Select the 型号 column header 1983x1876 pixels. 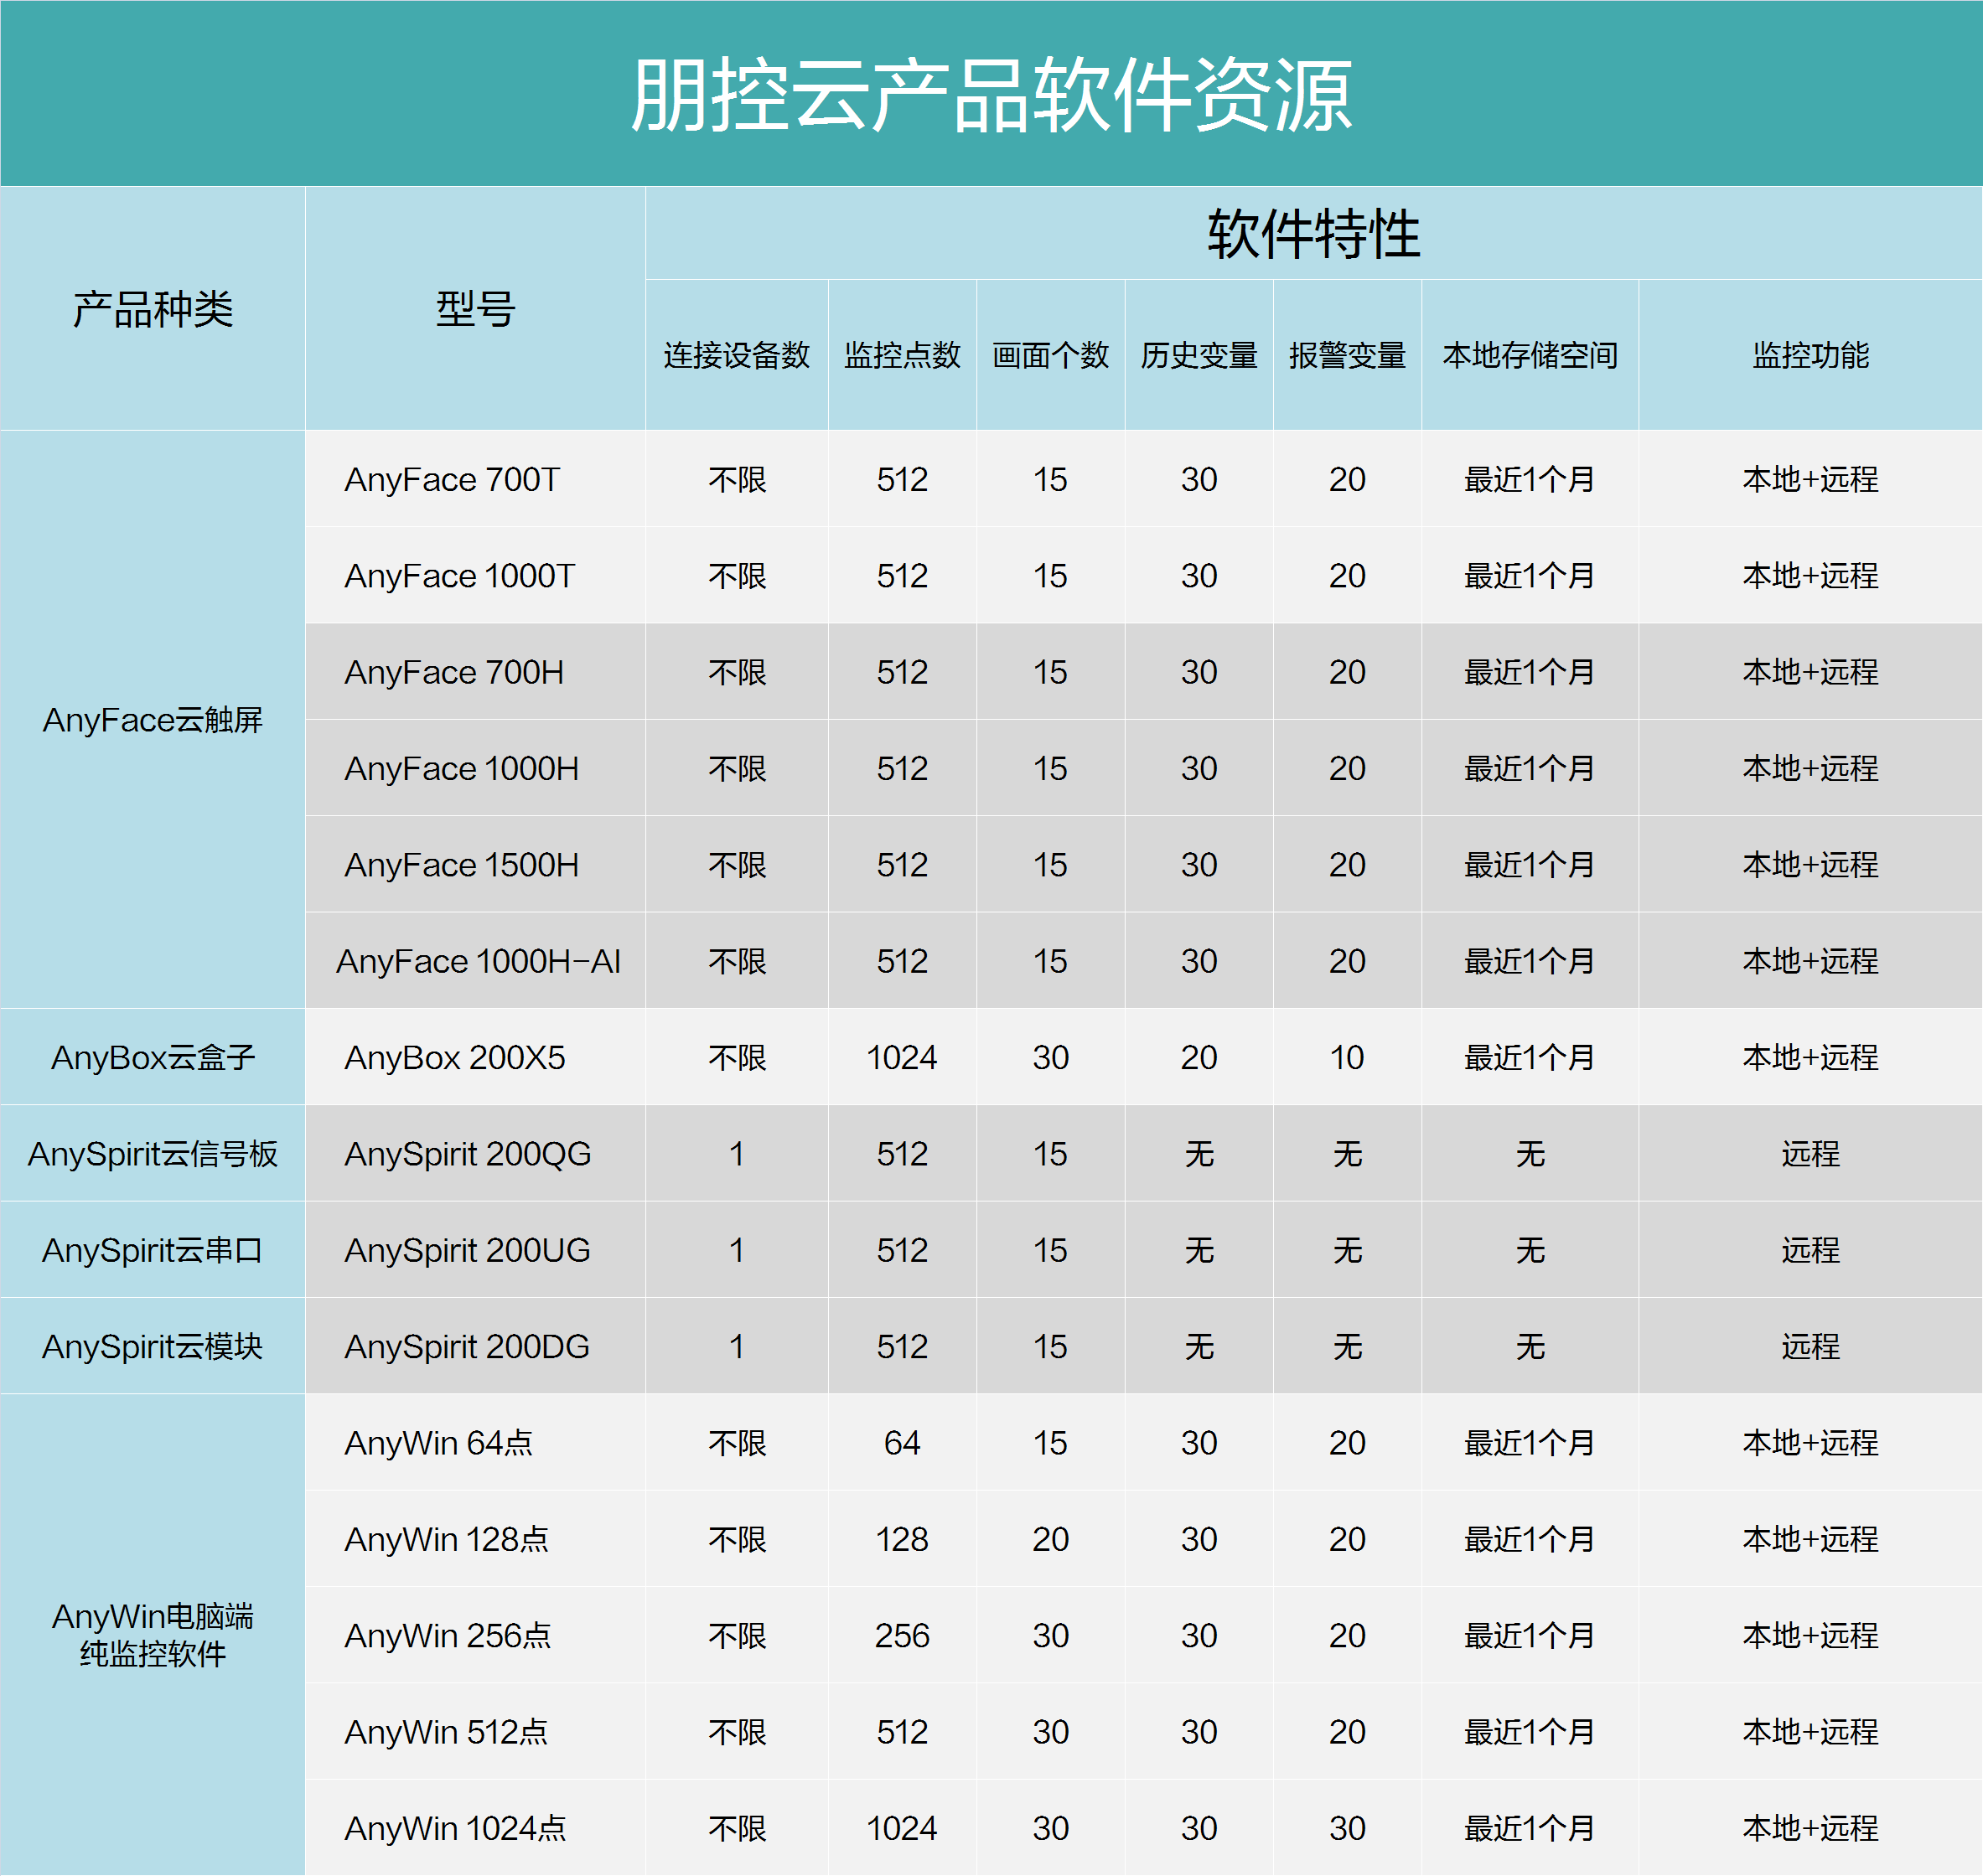(x=475, y=309)
